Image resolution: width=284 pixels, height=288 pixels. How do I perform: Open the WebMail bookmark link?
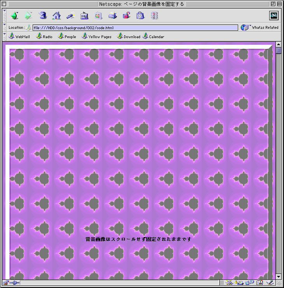pos(19,37)
